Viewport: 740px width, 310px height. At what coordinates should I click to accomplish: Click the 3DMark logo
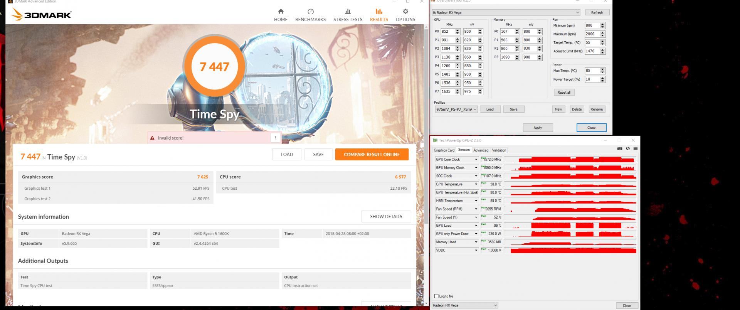click(42, 15)
